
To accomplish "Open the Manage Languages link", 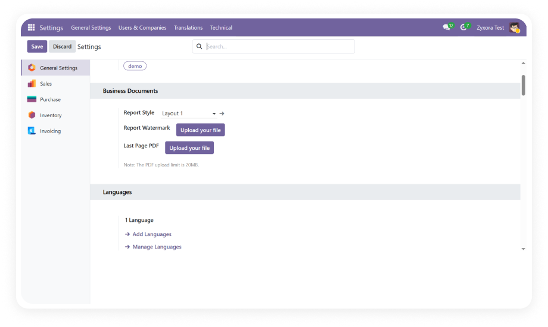I will pos(157,247).
